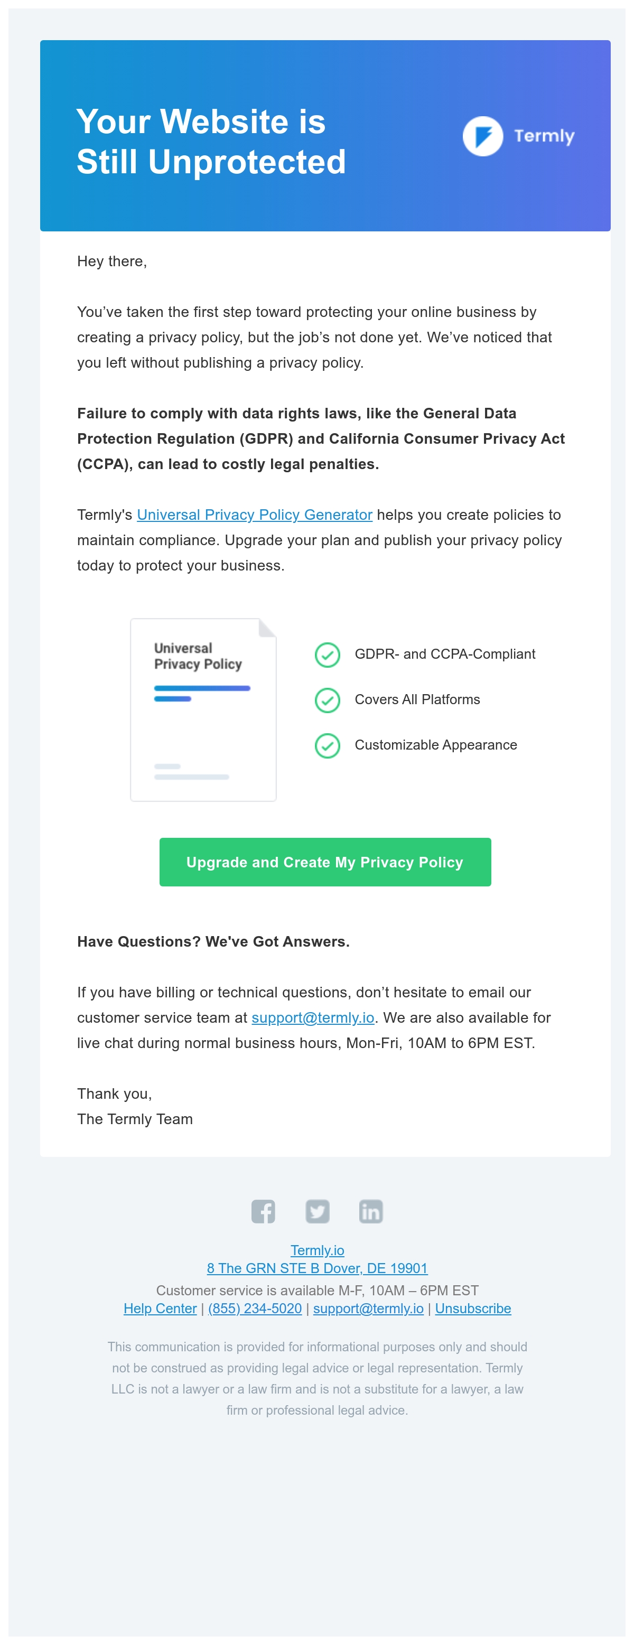Open the Universal Privacy Policy Generator link
Viewport: 634px width, 1645px height.
coord(255,515)
